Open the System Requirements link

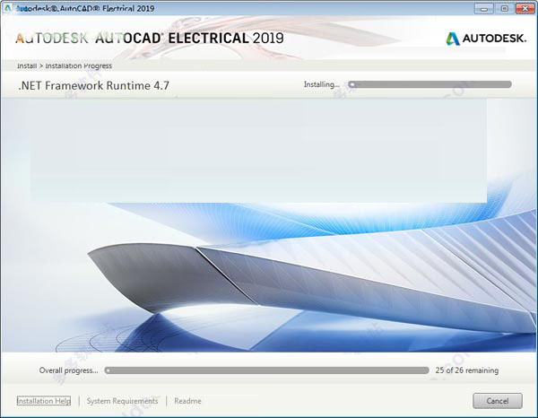coord(122,401)
